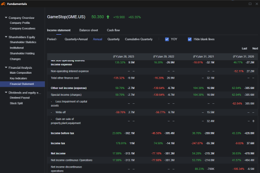Open Shareholder Holding Changes

pyautogui.click(x=22, y=56)
